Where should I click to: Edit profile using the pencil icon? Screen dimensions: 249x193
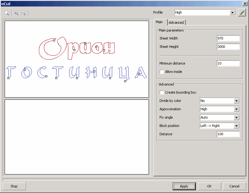(x=242, y=13)
